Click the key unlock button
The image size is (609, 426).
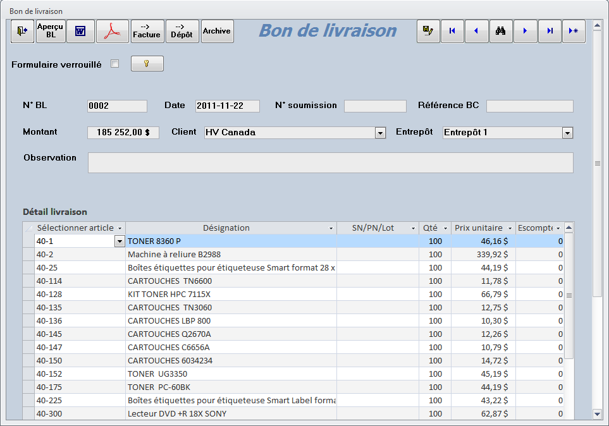[147, 64]
